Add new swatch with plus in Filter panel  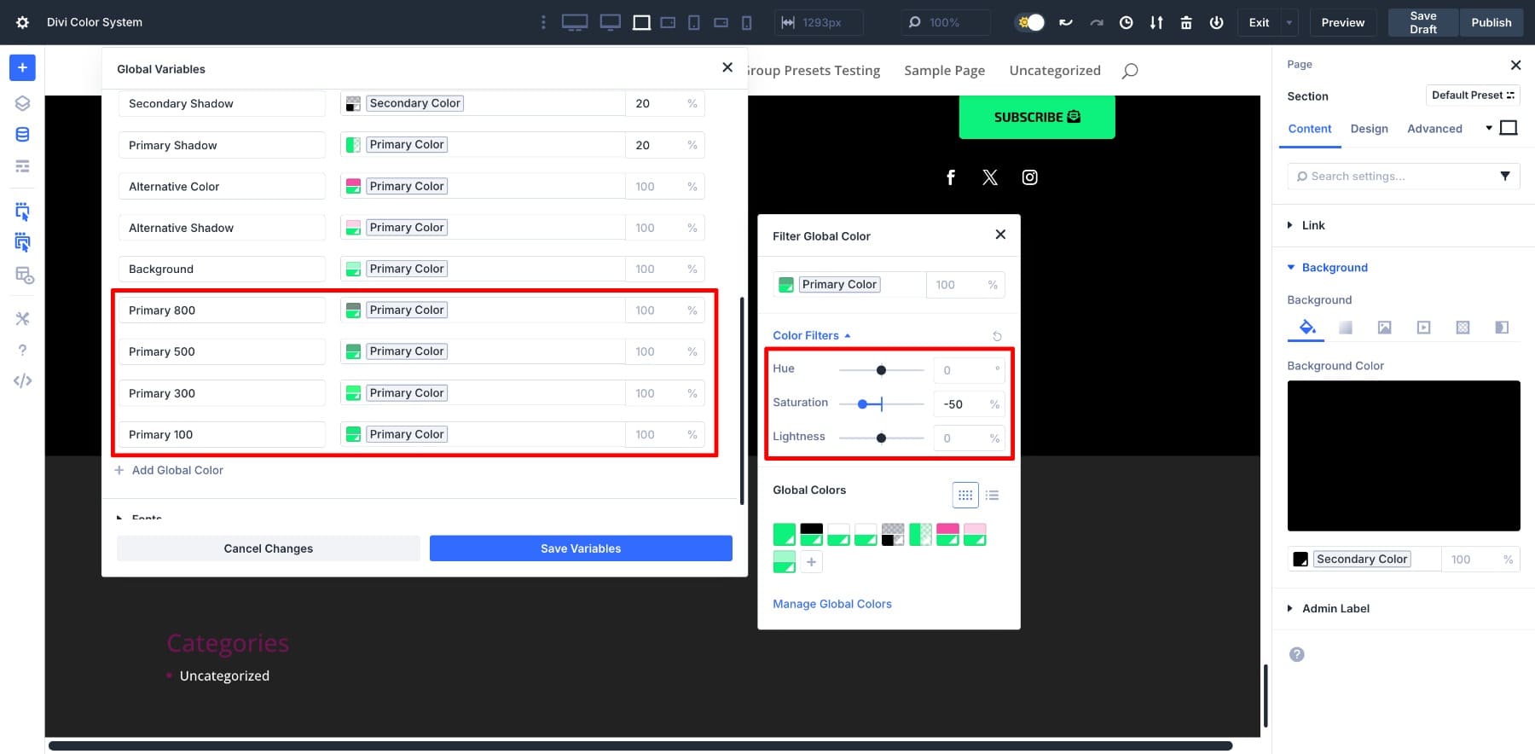(812, 561)
